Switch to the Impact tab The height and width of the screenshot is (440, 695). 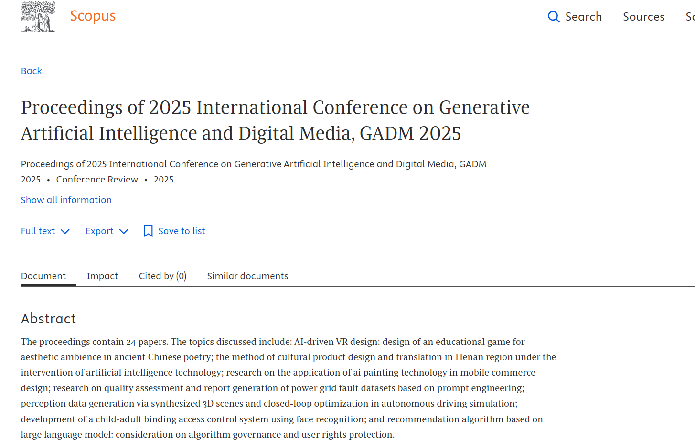tap(102, 276)
